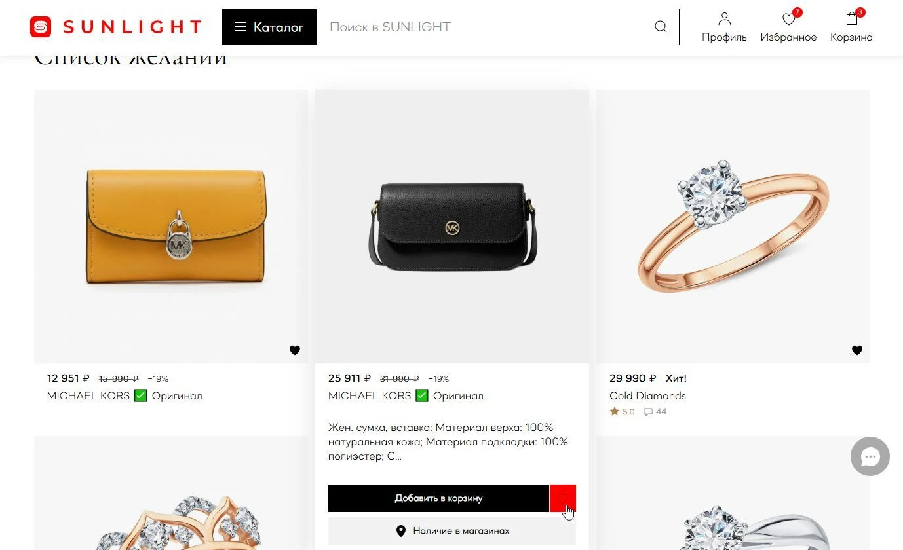Open the black Michael Kors bag image

pos(452,227)
